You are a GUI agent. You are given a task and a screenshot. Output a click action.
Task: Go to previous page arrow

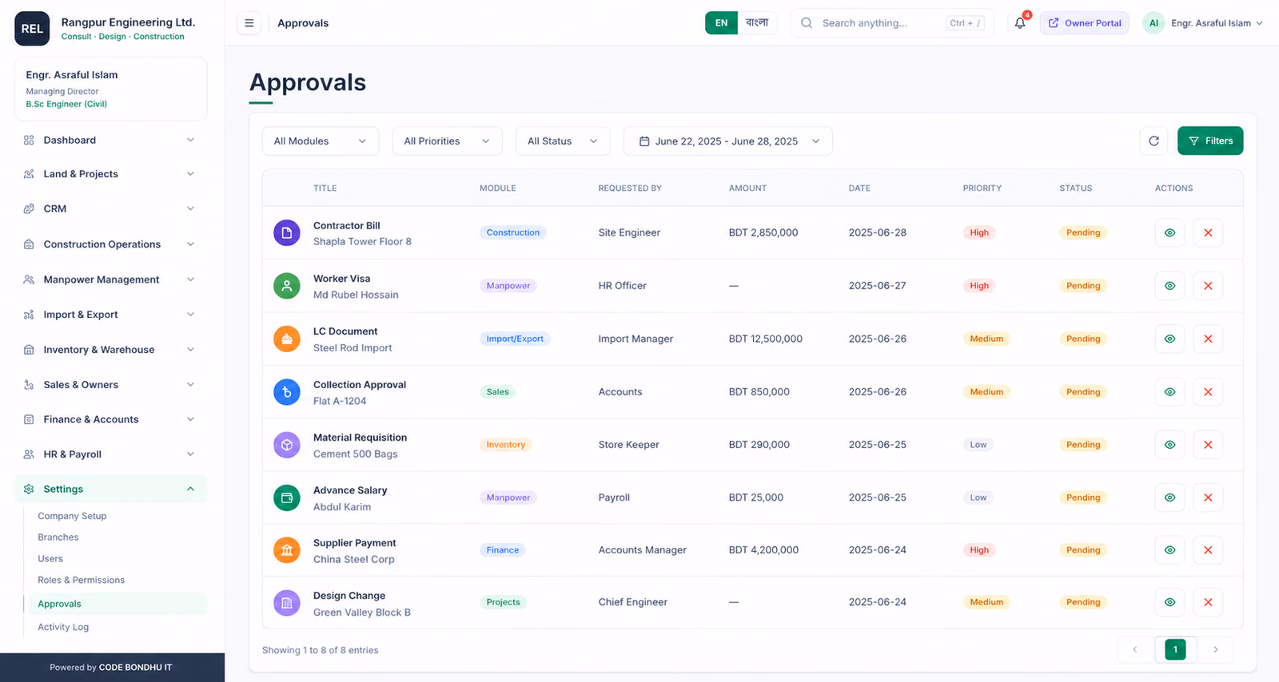[x=1135, y=649]
